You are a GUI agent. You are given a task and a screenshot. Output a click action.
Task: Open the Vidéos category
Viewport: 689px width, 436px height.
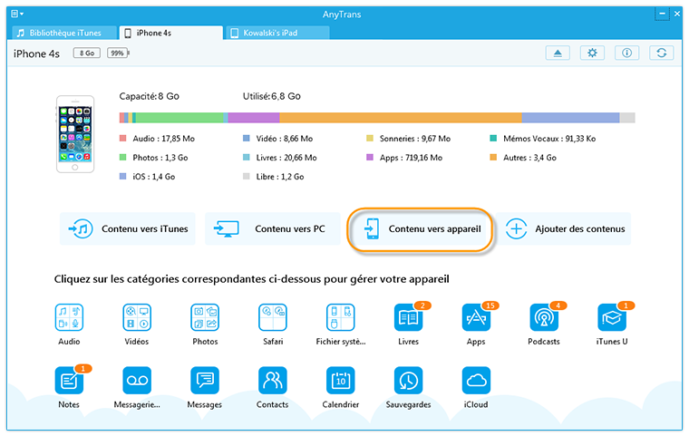[137, 317]
